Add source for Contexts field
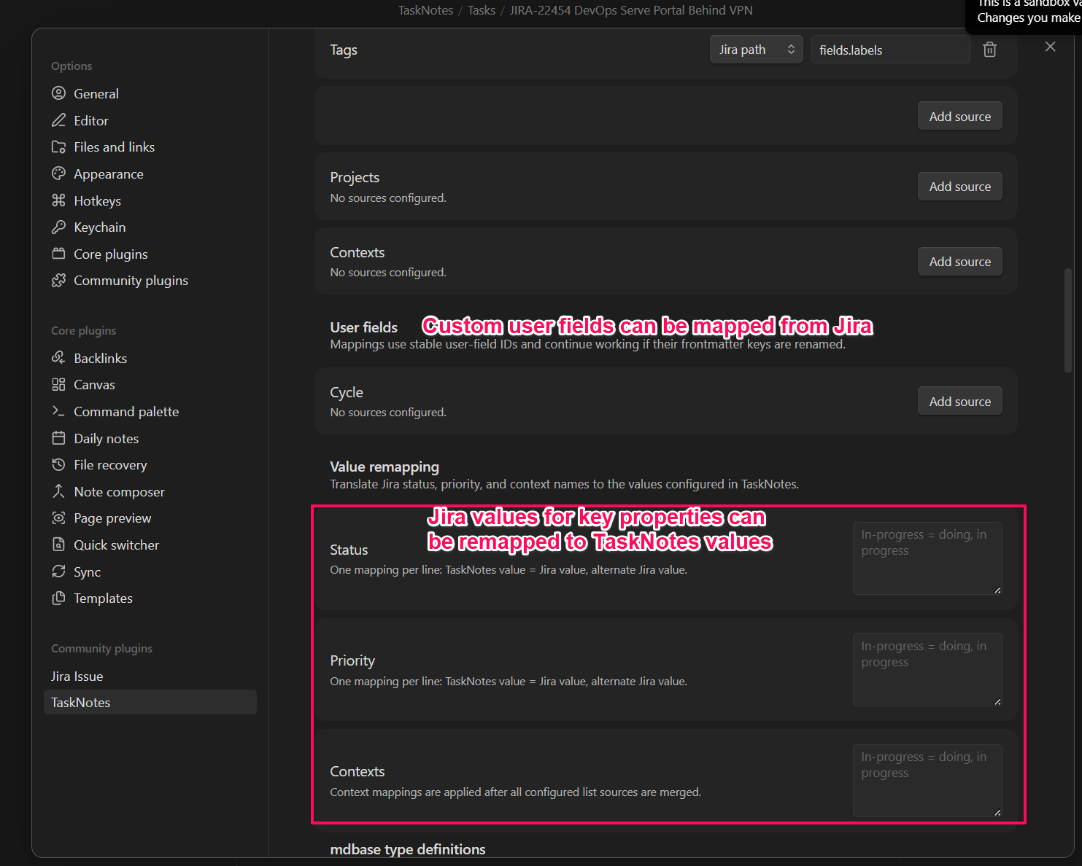This screenshot has height=866, width=1082. click(x=959, y=261)
